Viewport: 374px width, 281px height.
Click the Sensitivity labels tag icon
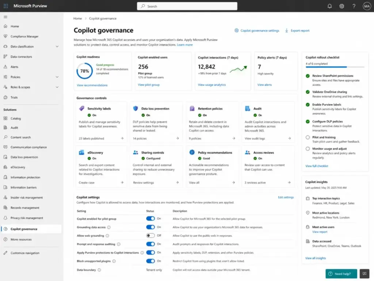point(81,108)
